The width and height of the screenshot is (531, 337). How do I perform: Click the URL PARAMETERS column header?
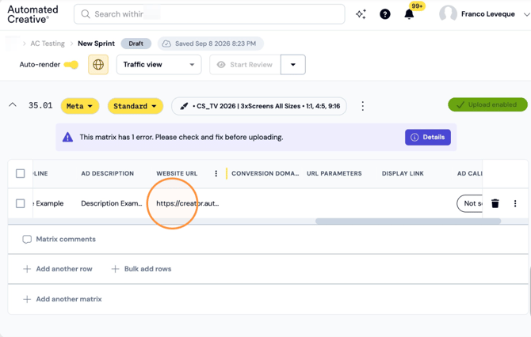click(334, 173)
